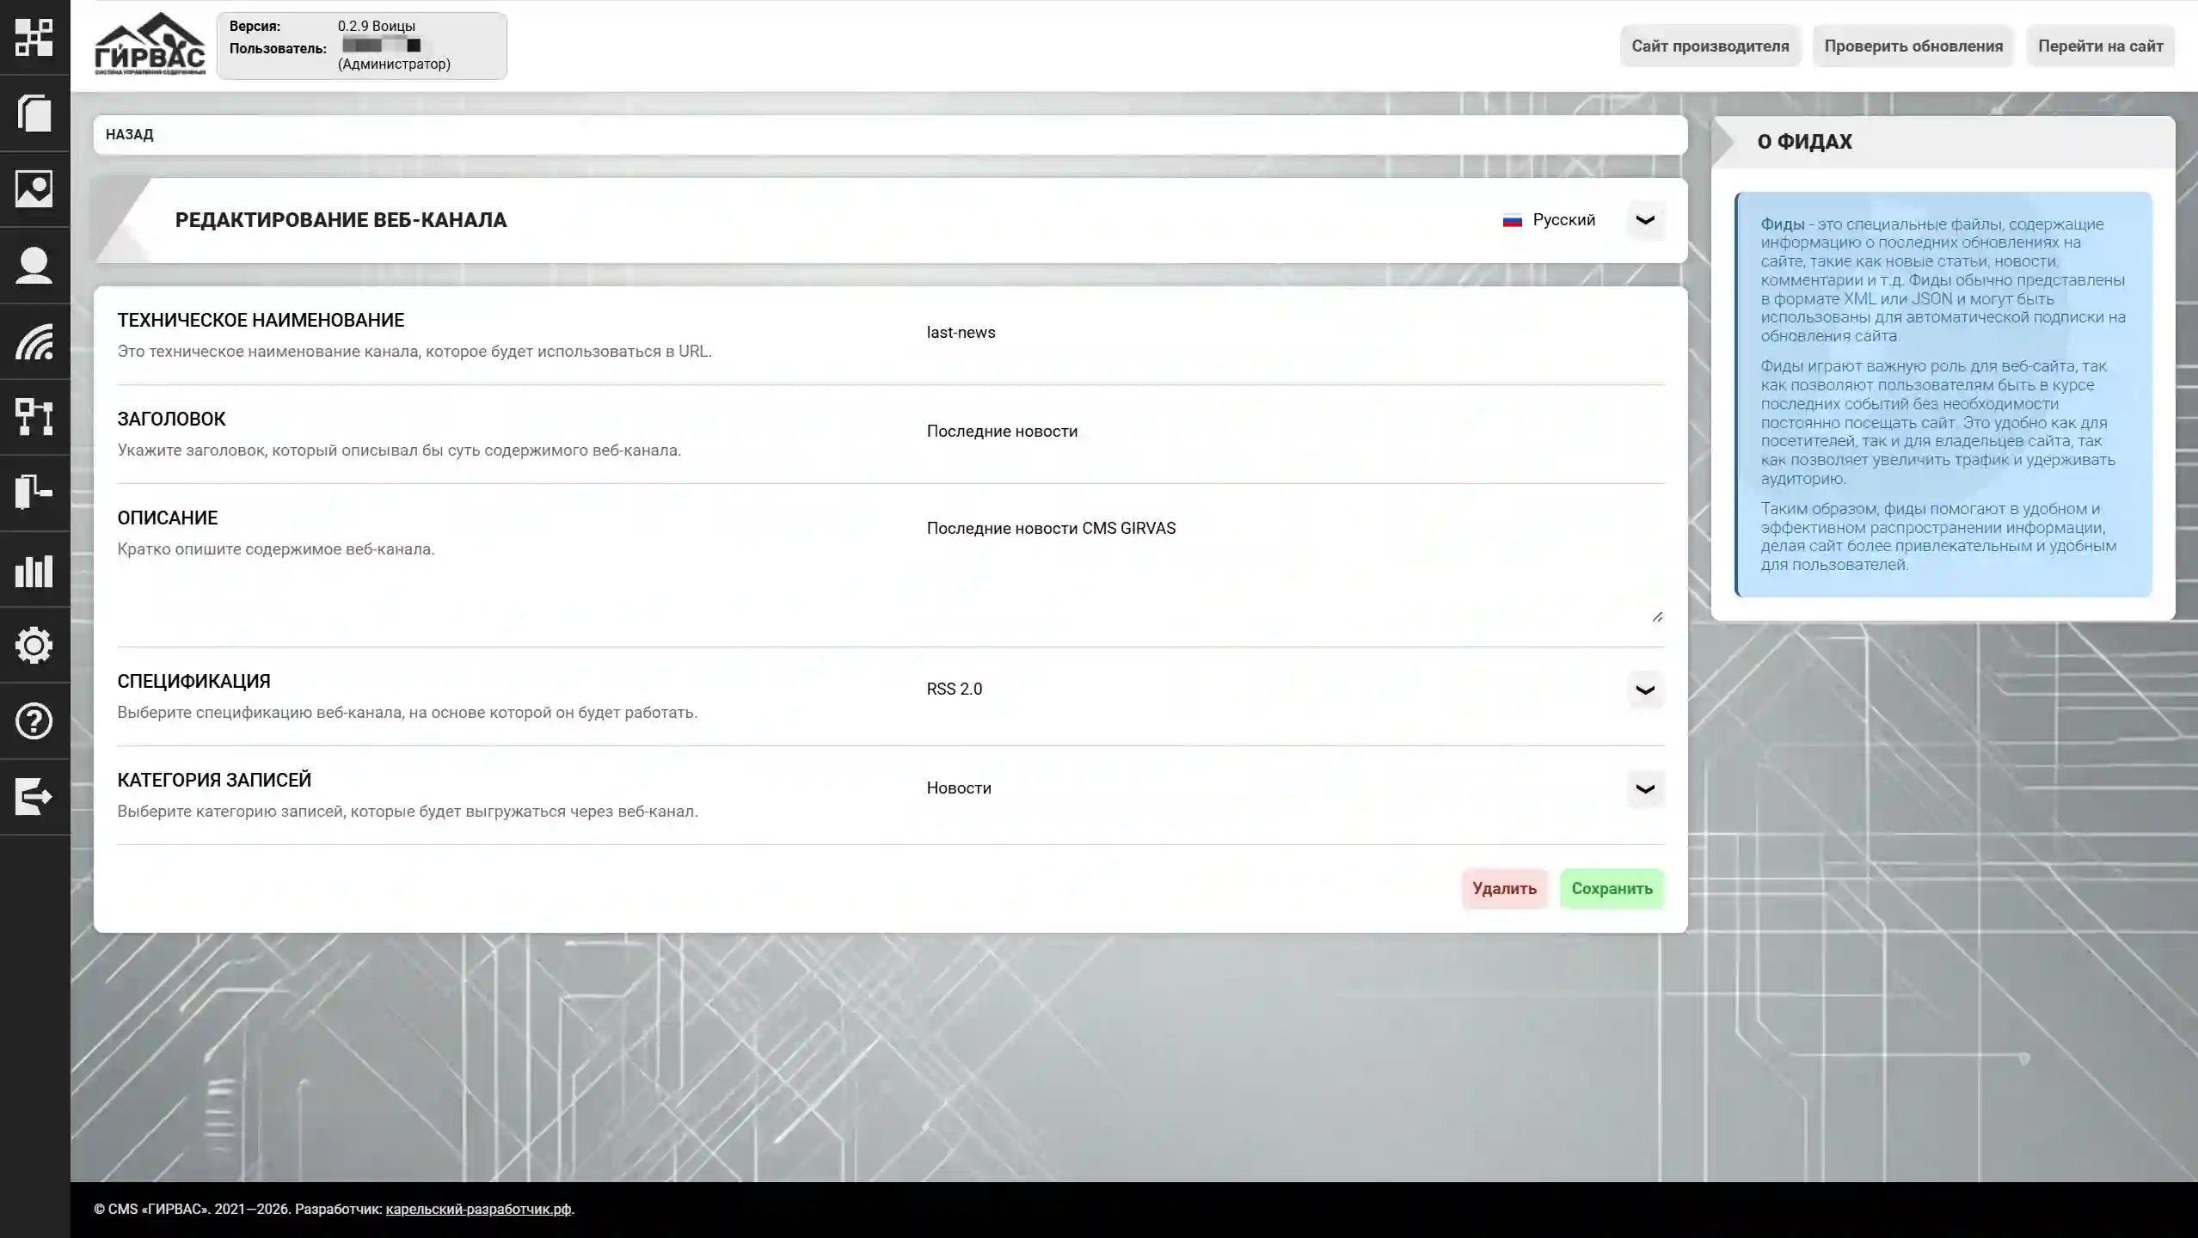Viewport: 2198px width, 1238px height.
Task: Open the dashboard grid menu item
Action: [34, 39]
